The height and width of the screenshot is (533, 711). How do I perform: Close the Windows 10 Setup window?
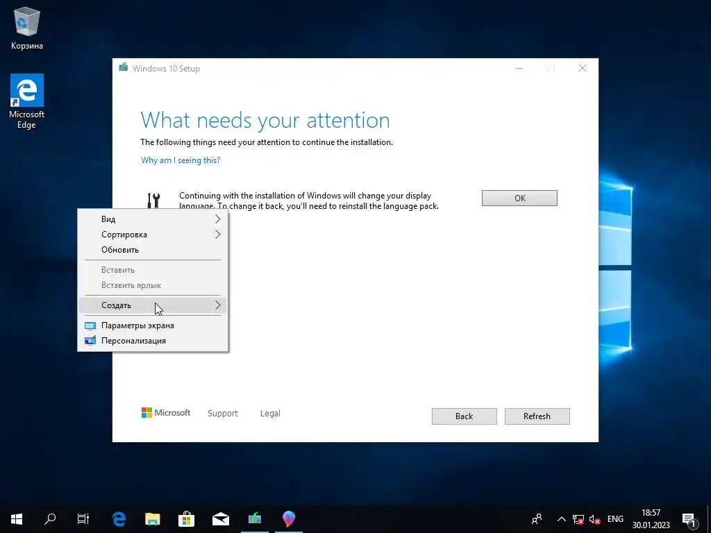point(583,69)
